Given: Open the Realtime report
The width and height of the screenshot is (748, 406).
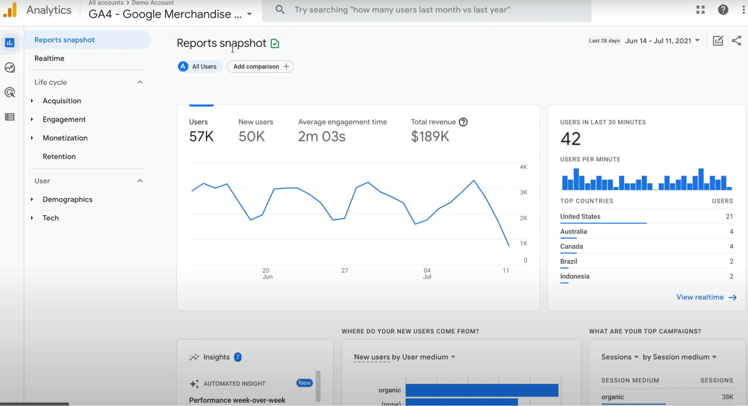Looking at the screenshot, I should click(x=49, y=58).
